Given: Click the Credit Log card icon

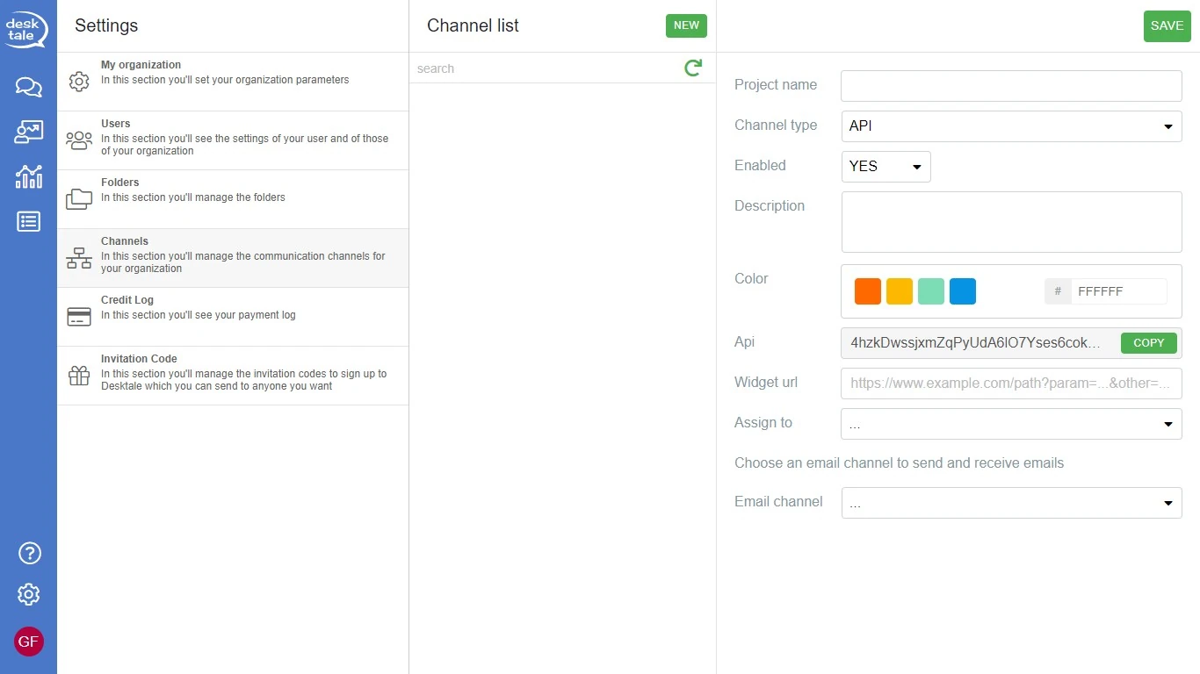Looking at the screenshot, I should click(79, 317).
